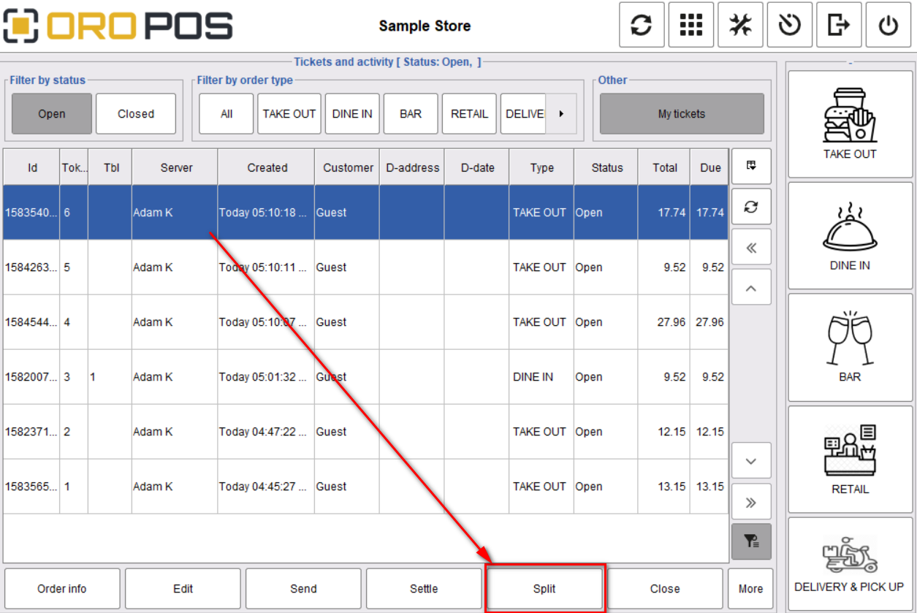Click the Tbl column header

[111, 167]
